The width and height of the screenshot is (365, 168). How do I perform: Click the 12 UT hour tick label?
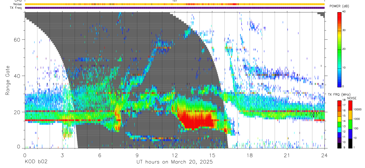174,155
